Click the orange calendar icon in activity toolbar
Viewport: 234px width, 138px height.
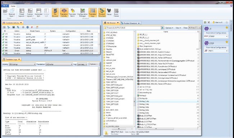point(37,27)
